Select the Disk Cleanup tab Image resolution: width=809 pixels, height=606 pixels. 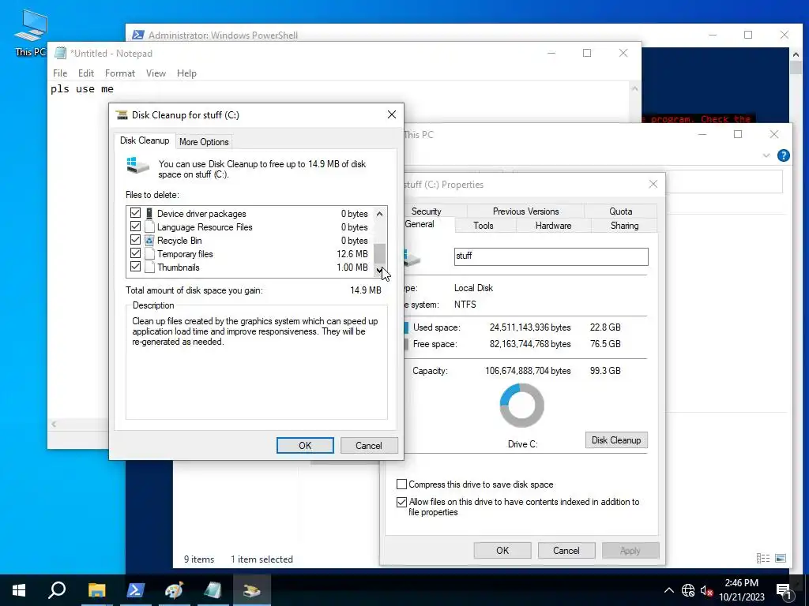(x=145, y=140)
